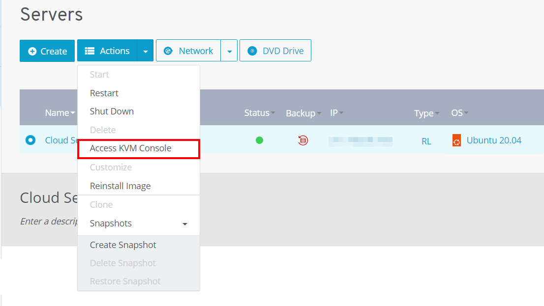The width and height of the screenshot is (544, 306).
Task: Select the Cloud Server row radio button
Action: (30, 140)
